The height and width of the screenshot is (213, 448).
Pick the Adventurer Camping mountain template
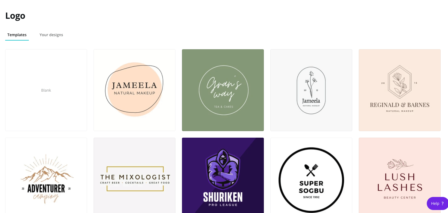46,175
